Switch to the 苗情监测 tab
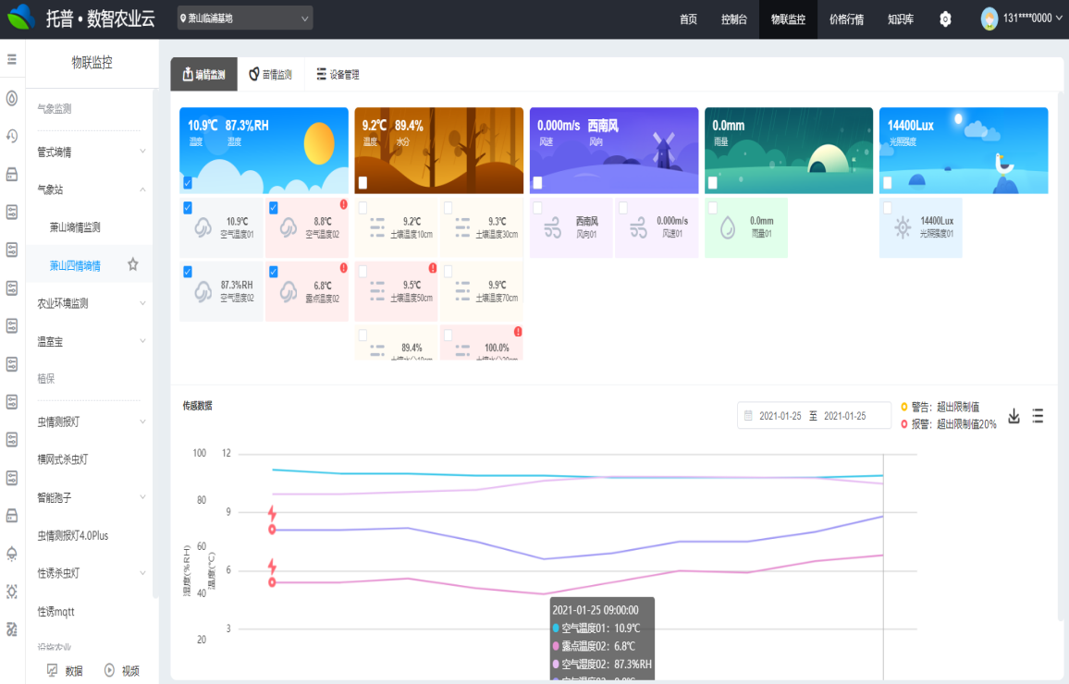 tap(271, 74)
